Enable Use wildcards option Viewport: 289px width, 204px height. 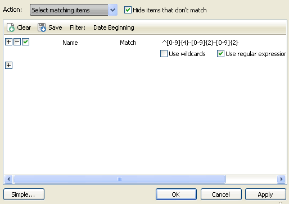point(164,54)
